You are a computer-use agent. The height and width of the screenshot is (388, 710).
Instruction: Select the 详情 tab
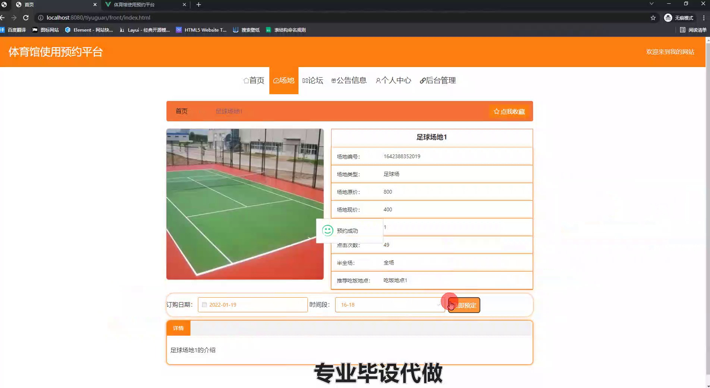tap(178, 328)
